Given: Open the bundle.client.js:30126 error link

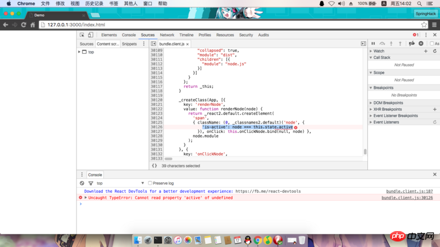Looking at the screenshot, I should click(x=407, y=198).
